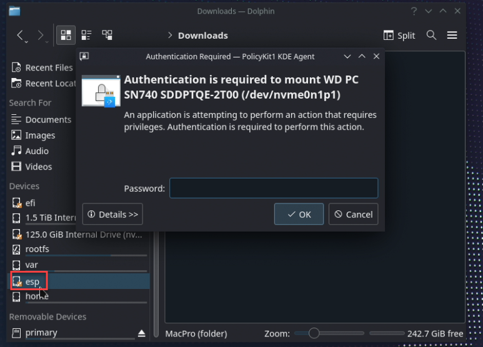Open the forward history dropdown arrow
This screenshot has height=347, width=483.
[47, 42]
